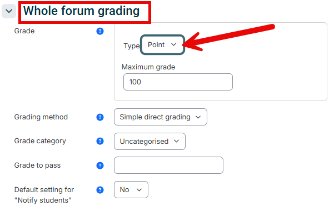The width and height of the screenshot is (334, 211).
Task: Click the Grade label text
Action: coord(24,31)
